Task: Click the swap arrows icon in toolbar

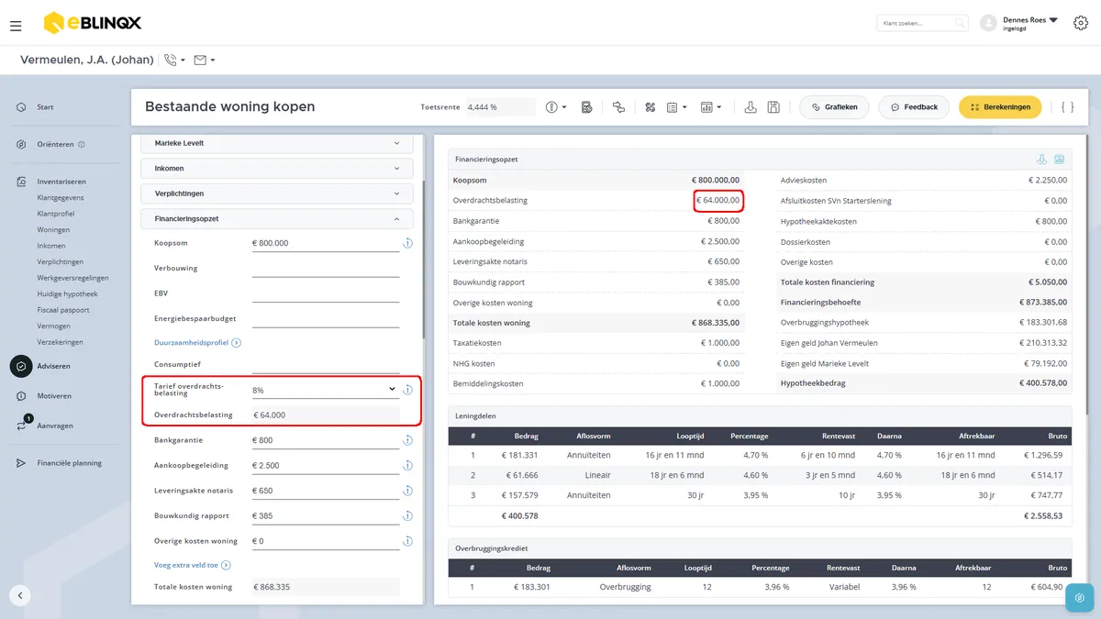Action: coord(618,107)
